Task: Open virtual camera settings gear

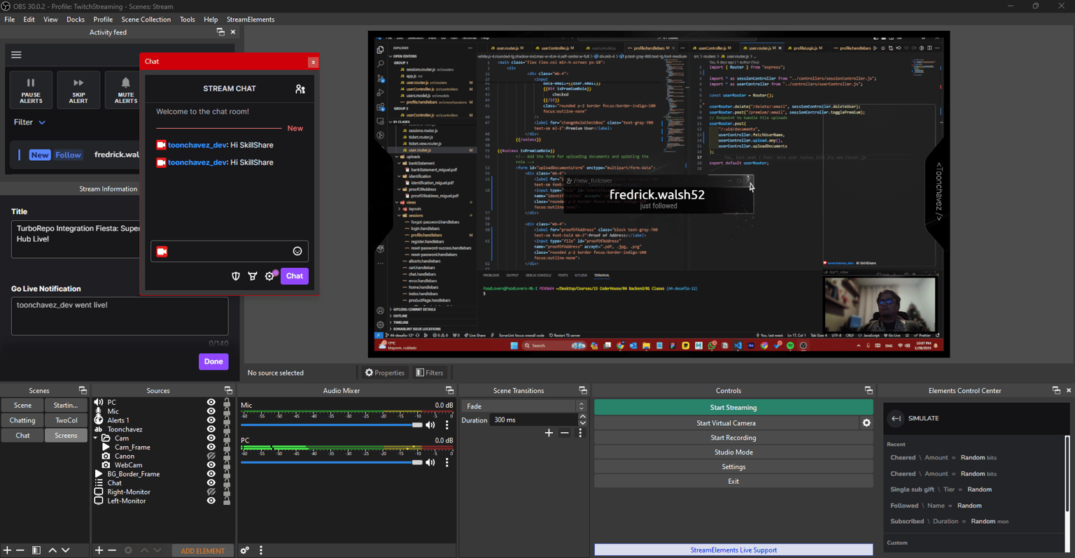Action: [866, 423]
